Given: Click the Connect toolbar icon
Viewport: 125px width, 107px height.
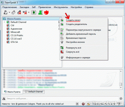Looking at the screenshot, I should [x=6, y=12].
